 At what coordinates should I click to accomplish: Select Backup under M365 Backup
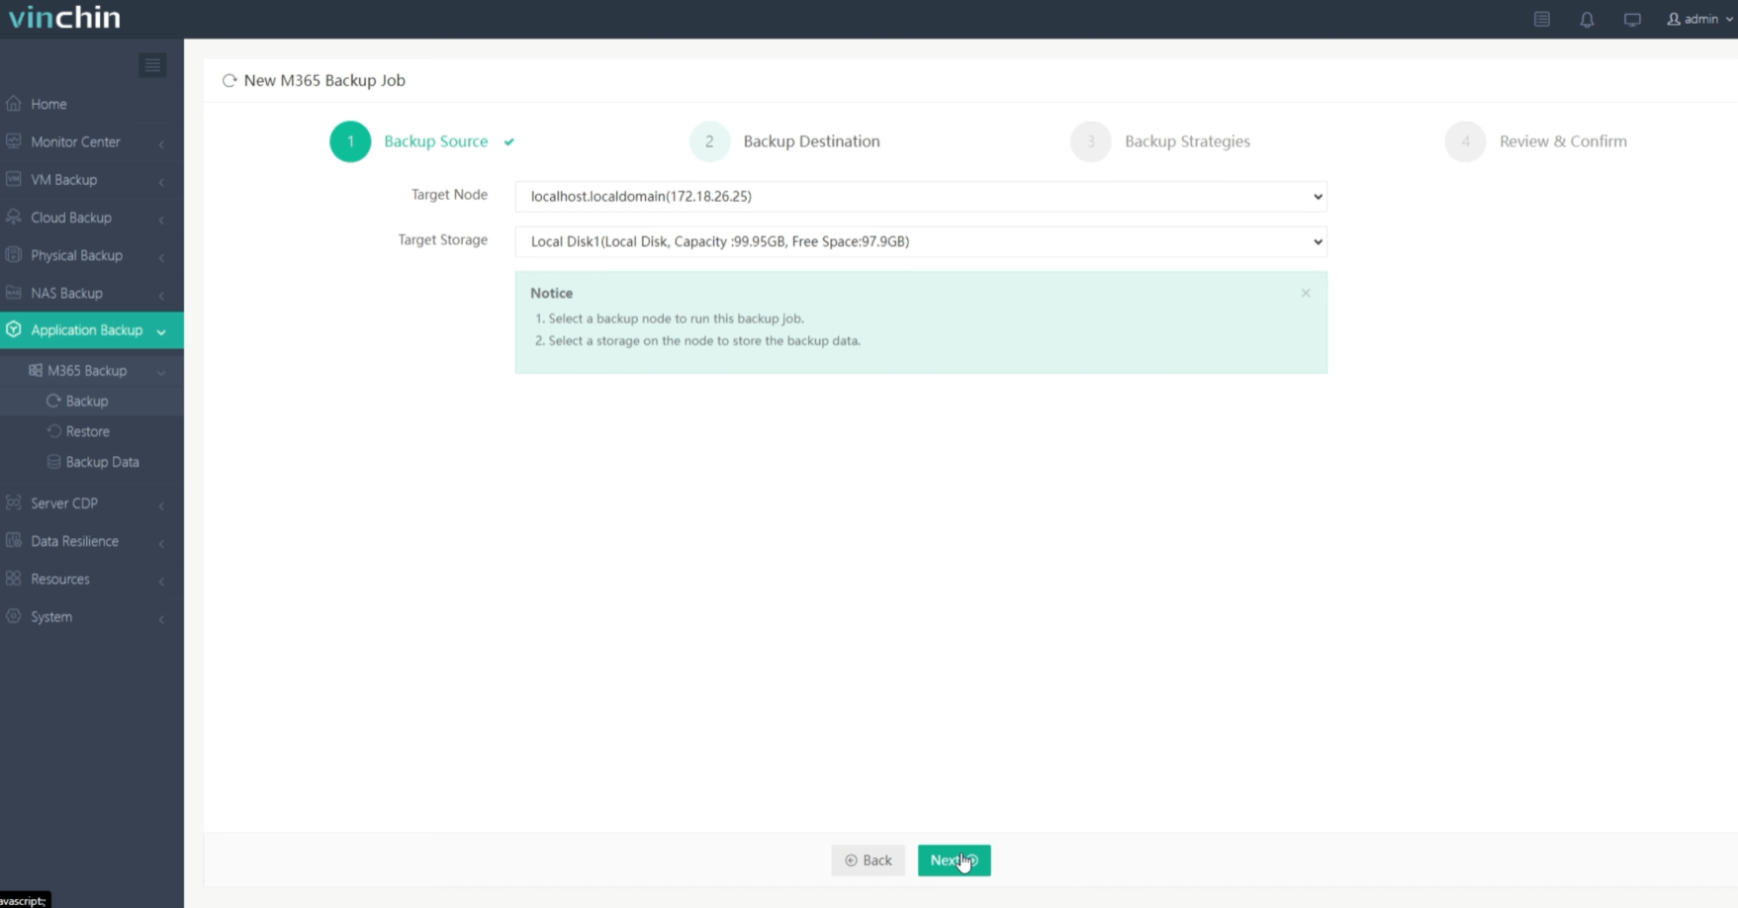click(x=91, y=401)
